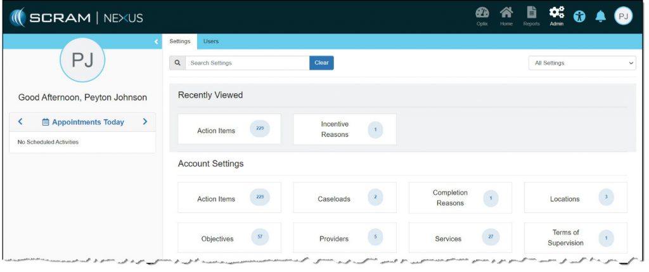Open Appointments Today calendar link

coord(83,122)
